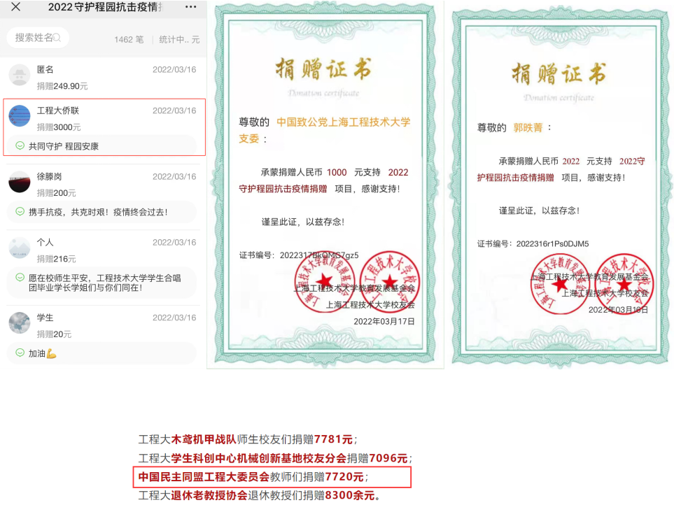Tap the 工程大侨联 donor avatar

click(x=20, y=116)
